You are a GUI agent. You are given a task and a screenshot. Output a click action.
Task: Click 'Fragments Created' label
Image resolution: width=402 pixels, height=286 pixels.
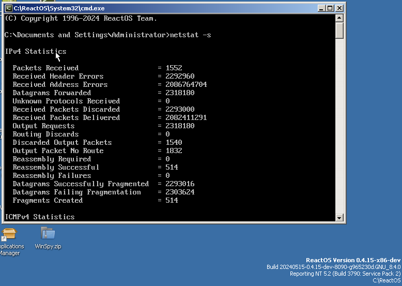click(x=48, y=200)
